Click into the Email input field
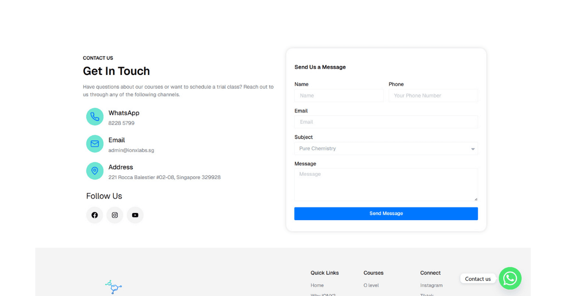 [x=386, y=122]
